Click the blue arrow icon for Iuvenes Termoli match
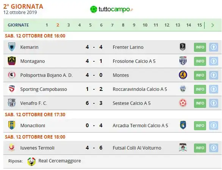 [214, 148]
